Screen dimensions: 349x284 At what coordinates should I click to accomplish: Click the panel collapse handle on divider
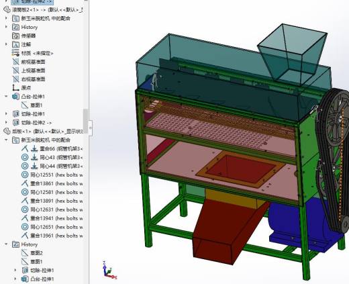point(90,128)
